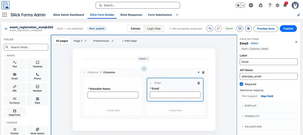Open form settings gear icon
The height and width of the screenshot is (135, 303).
248,29
